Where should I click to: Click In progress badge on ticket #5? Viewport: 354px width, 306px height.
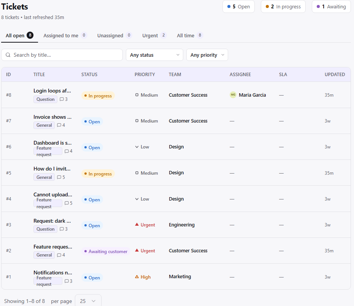(98, 174)
